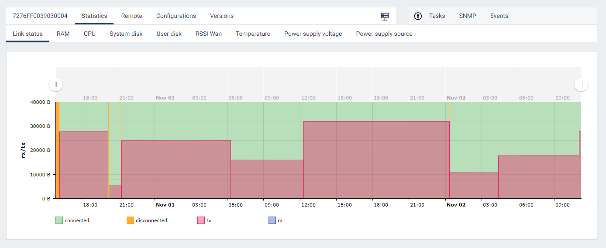Open the SNMP tab

(x=467, y=16)
